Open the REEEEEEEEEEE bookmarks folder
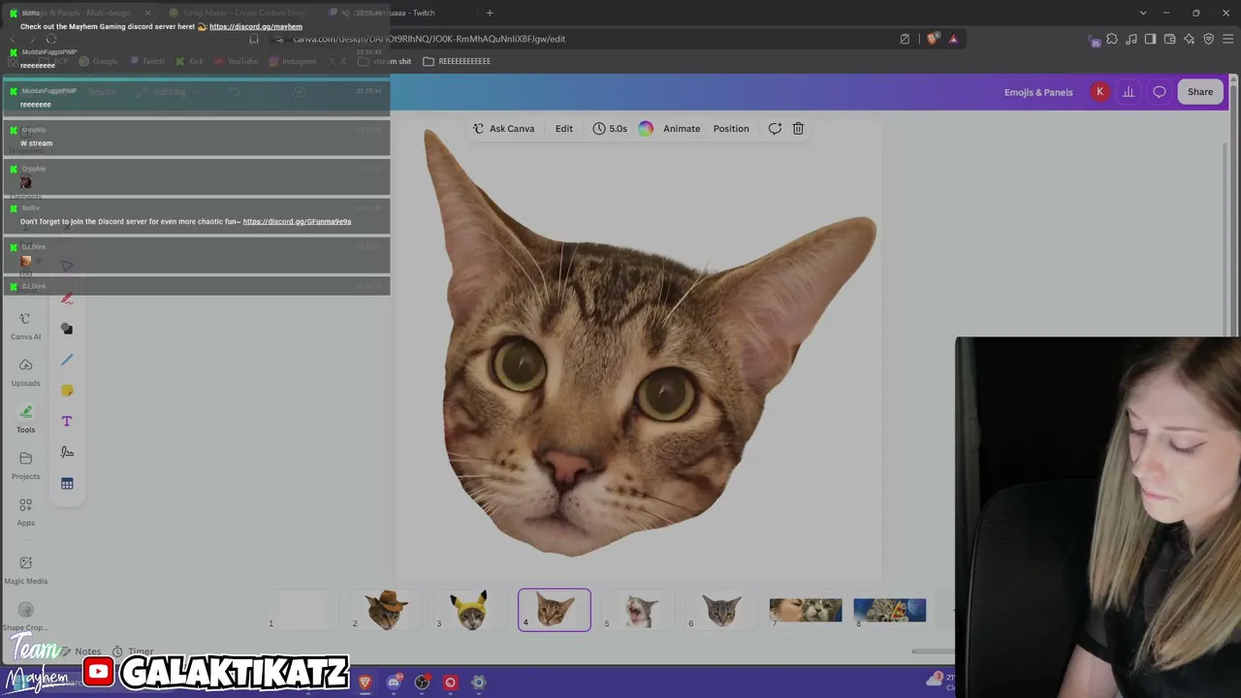This screenshot has height=698, width=1241. (457, 61)
